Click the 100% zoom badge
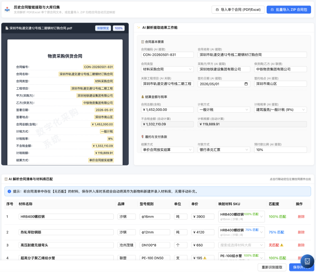 click(119, 28)
